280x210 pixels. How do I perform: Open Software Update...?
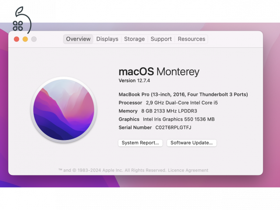click(192, 143)
